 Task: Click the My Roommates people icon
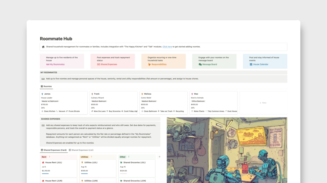(48, 64)
